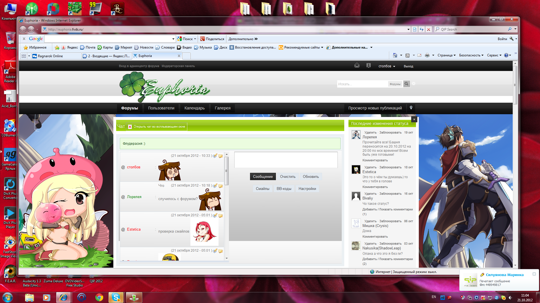Viewport: 540px width, 303px height.
Task: Click chat message text input area
Action: (286, 160)
